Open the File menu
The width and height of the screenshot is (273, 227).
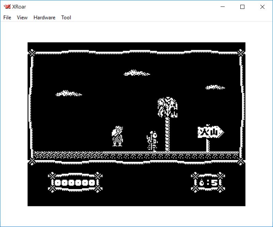[x=7, y=17]
